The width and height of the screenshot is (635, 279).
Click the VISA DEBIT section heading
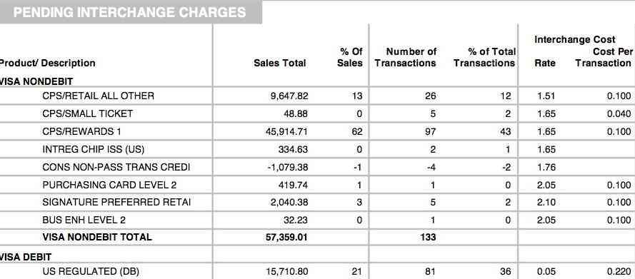(26, 257)
